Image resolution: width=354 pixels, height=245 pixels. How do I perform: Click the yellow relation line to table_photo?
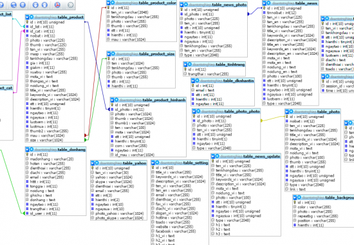[273, 119]
